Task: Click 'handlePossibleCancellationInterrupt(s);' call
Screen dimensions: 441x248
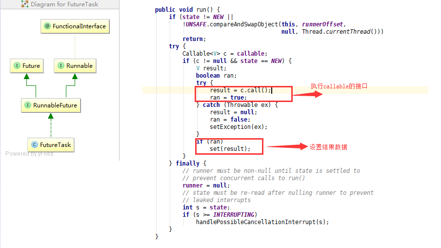Action: 262,222
